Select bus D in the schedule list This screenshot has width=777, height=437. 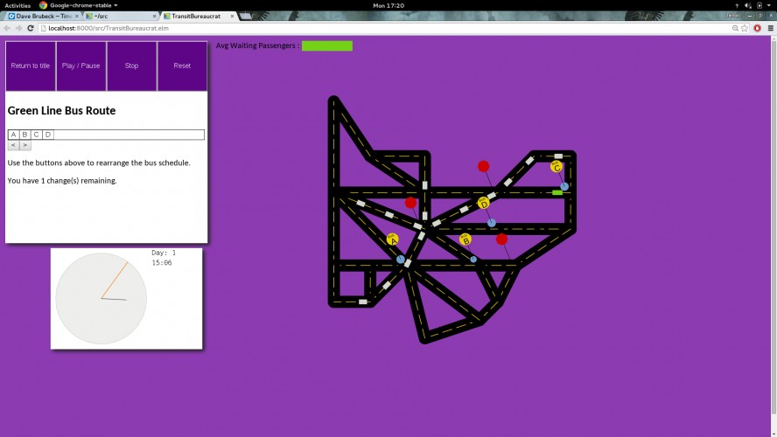click(48, 135)
